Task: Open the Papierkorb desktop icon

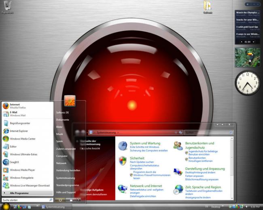Action: pyautogui.click(x=7, y=7)
